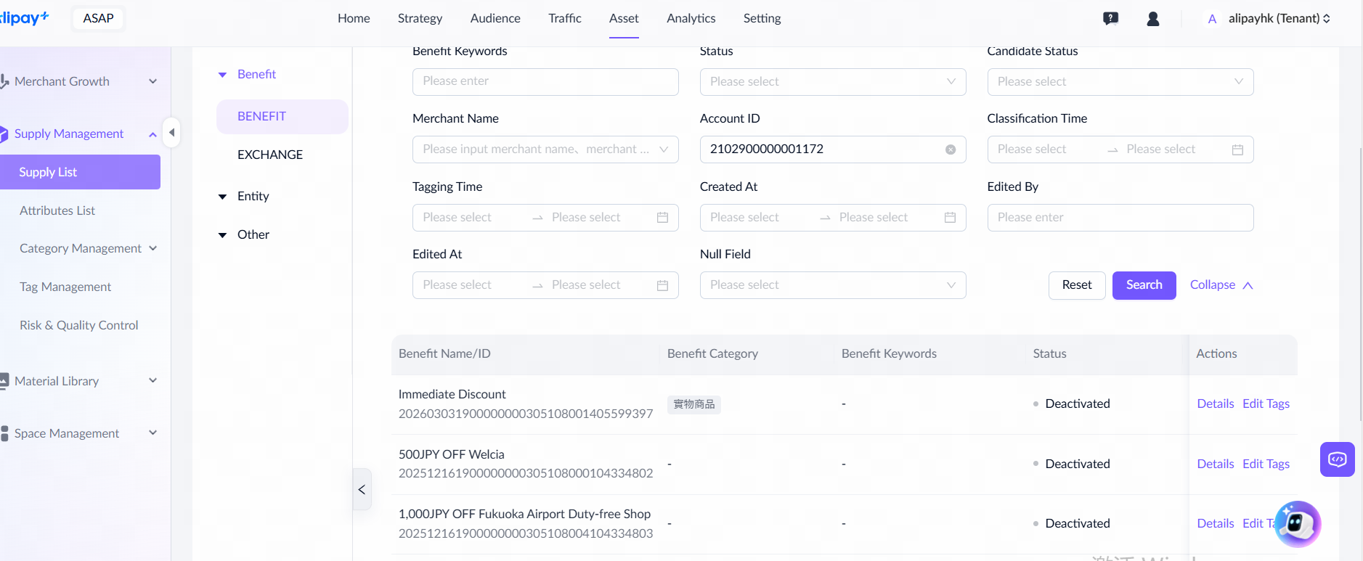Expand Merchant Growth sidebar section
The height and width of the screenshot is (561, 1363).
(x=152, y=81)
